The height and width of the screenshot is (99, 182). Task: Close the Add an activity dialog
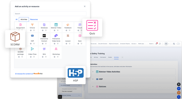coord(85,6)
